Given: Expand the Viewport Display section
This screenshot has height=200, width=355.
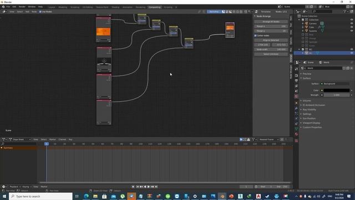Looking at the screenshot, I should pos(311,123).
